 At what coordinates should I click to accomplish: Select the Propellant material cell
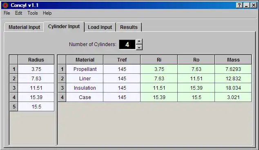[85, 69]
